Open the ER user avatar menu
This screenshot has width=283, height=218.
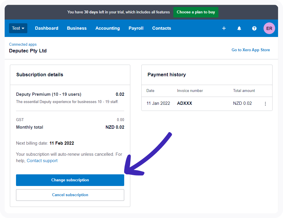point(269,28)
